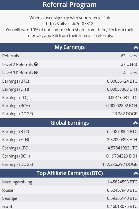Select the 23.282 DOGE earnings value
Image resolution: width=139 pixels, height=209 pixels.
[x=125, y=114]
